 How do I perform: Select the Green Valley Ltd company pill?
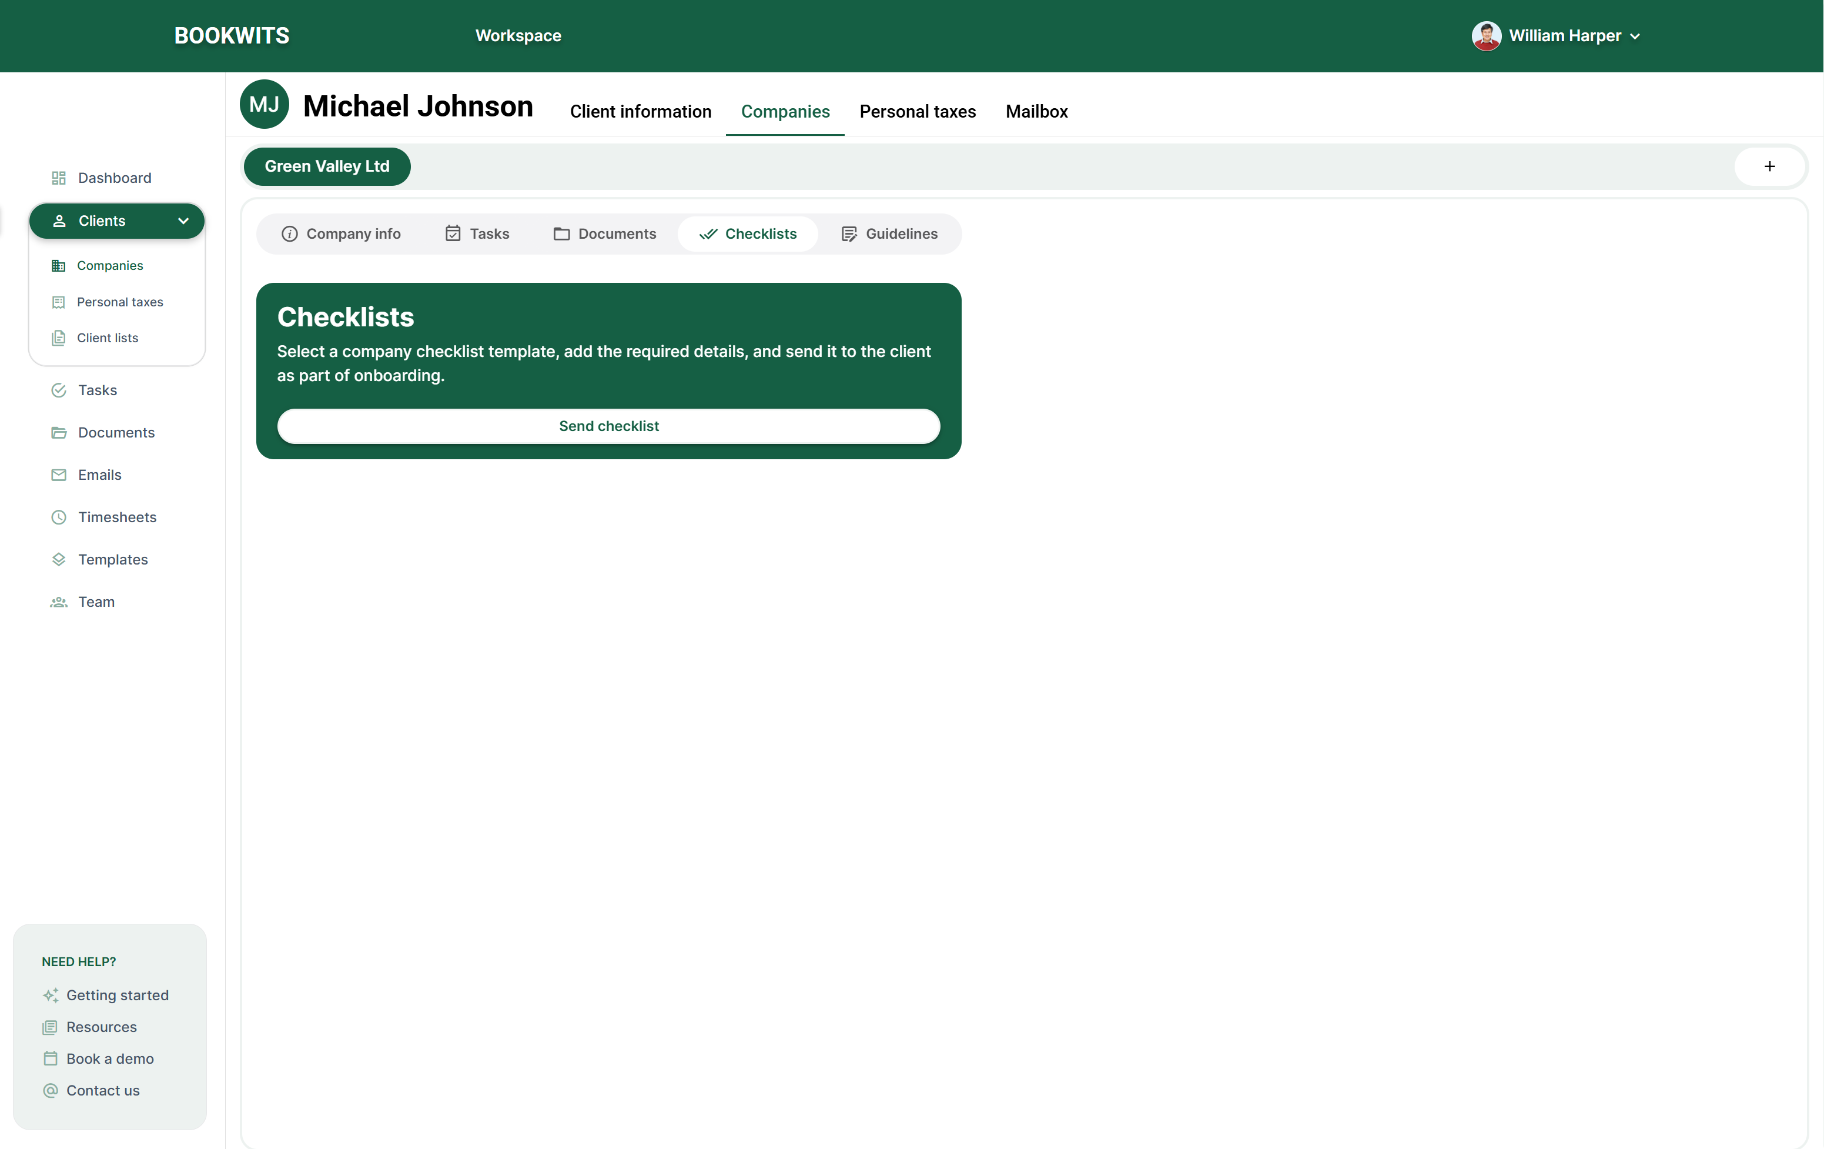pos(326,167)
